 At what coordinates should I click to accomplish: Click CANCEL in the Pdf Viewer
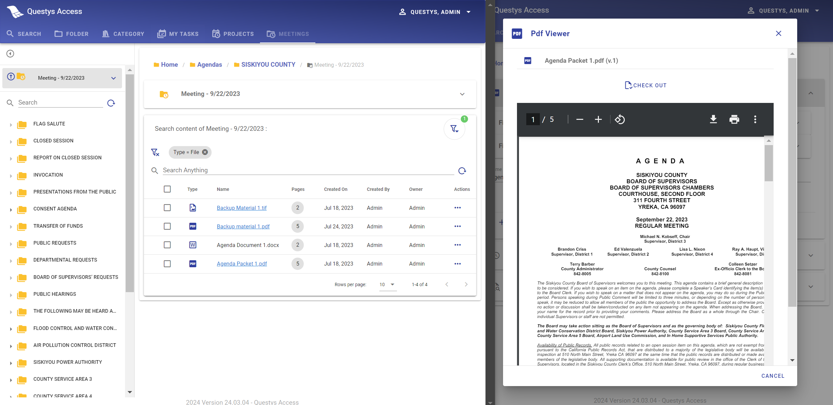[x=773, y=376]
